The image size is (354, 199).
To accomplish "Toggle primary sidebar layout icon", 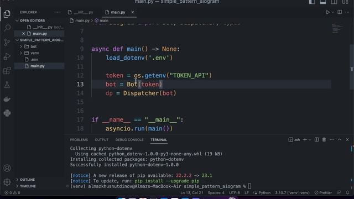I will (312, 2).
